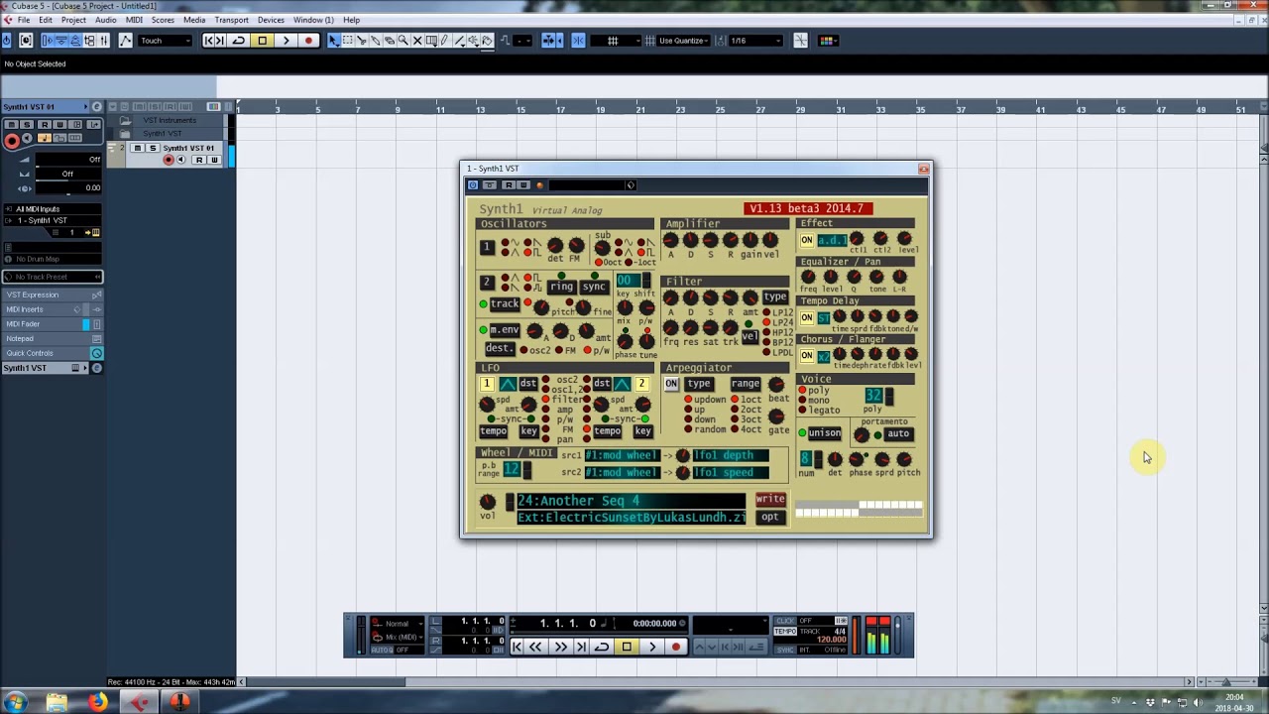
Task: Click the preset name '24:Another Seq 4' display
Action: point(631,501)
